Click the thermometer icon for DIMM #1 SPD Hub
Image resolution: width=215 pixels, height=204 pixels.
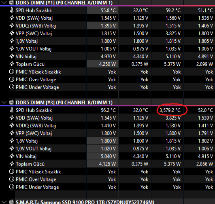coord(12,10)
